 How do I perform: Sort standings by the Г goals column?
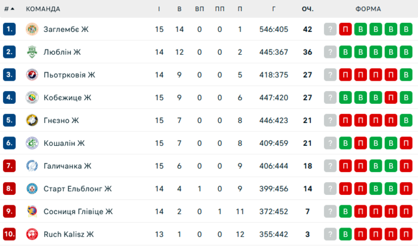(274, 9)
